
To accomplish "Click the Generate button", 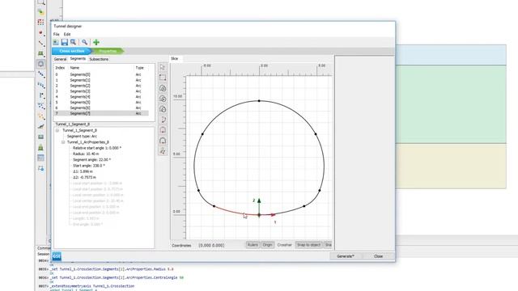I will pos(346,256).
